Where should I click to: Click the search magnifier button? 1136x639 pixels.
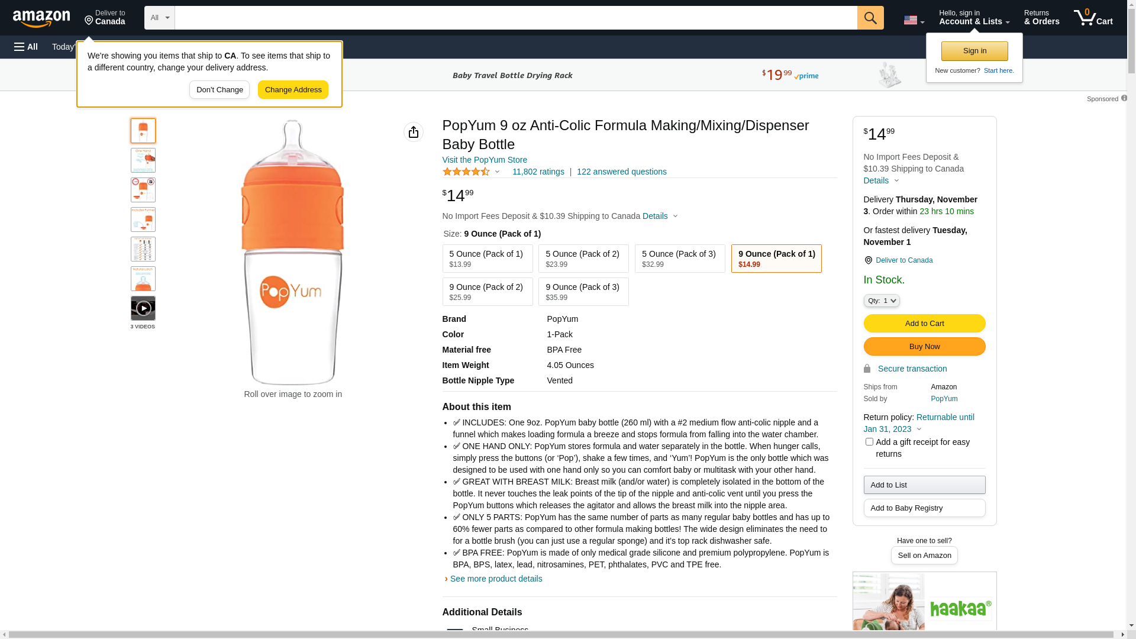(870, 18)
